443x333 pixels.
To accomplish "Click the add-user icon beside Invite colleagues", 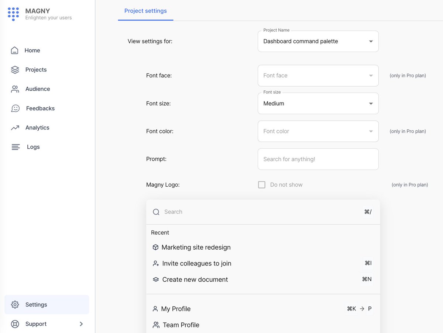I will click(x=156, y=263).
